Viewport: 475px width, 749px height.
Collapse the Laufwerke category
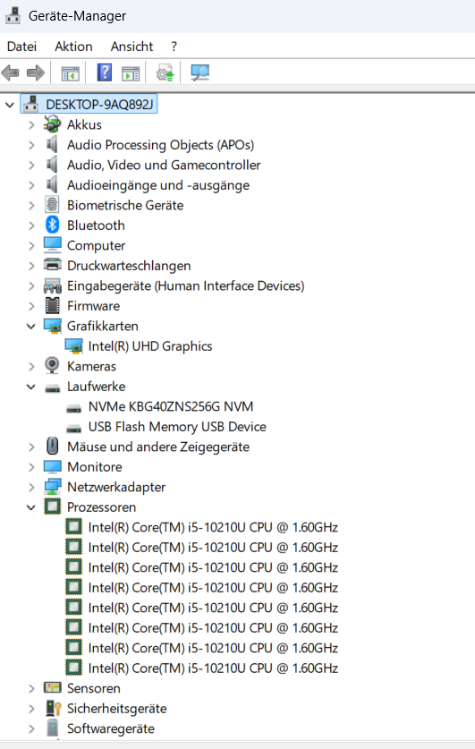[x=31, y=386]
